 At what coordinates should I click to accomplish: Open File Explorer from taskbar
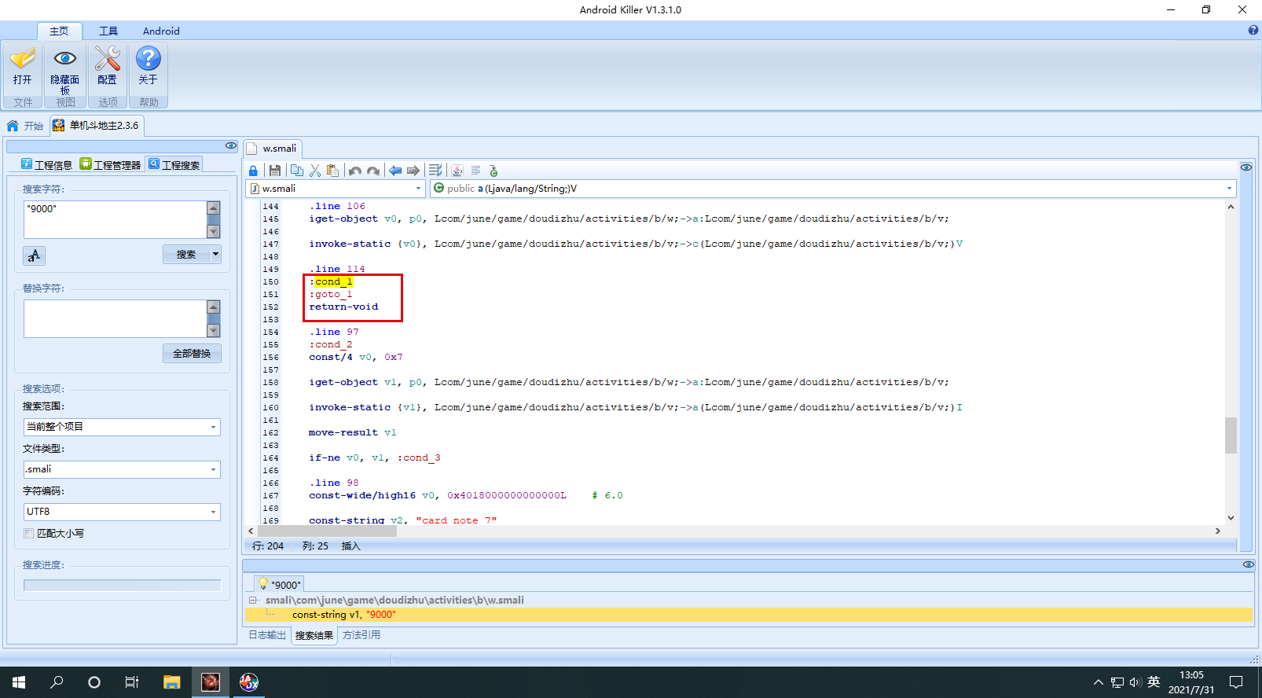[172, 682]
